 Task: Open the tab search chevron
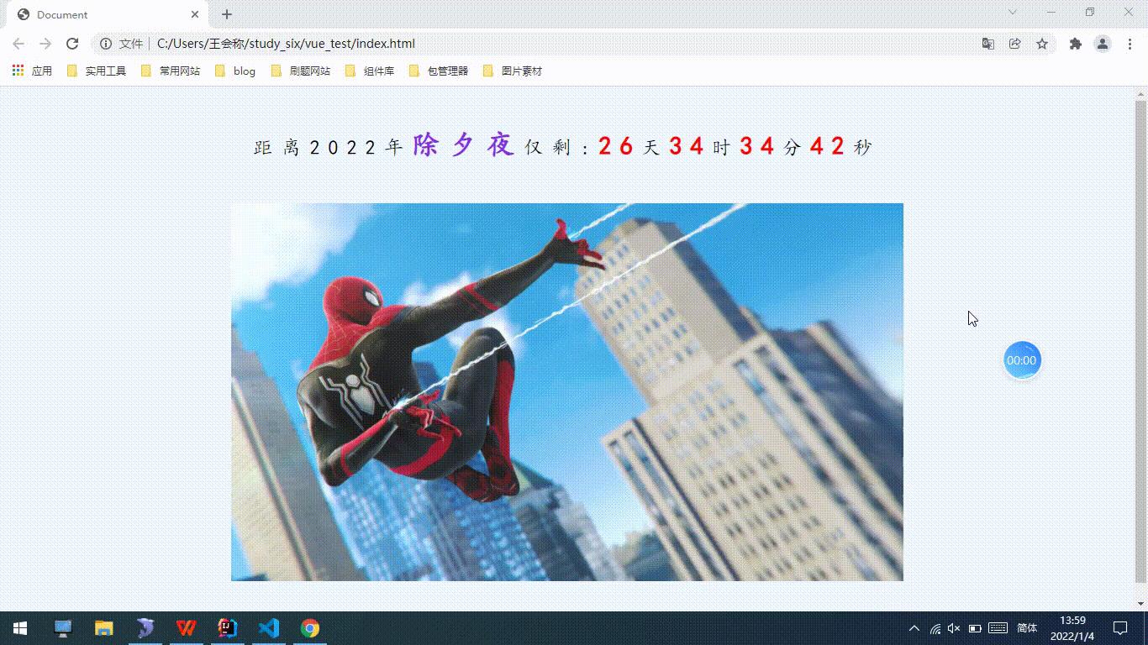[1013, 12]
